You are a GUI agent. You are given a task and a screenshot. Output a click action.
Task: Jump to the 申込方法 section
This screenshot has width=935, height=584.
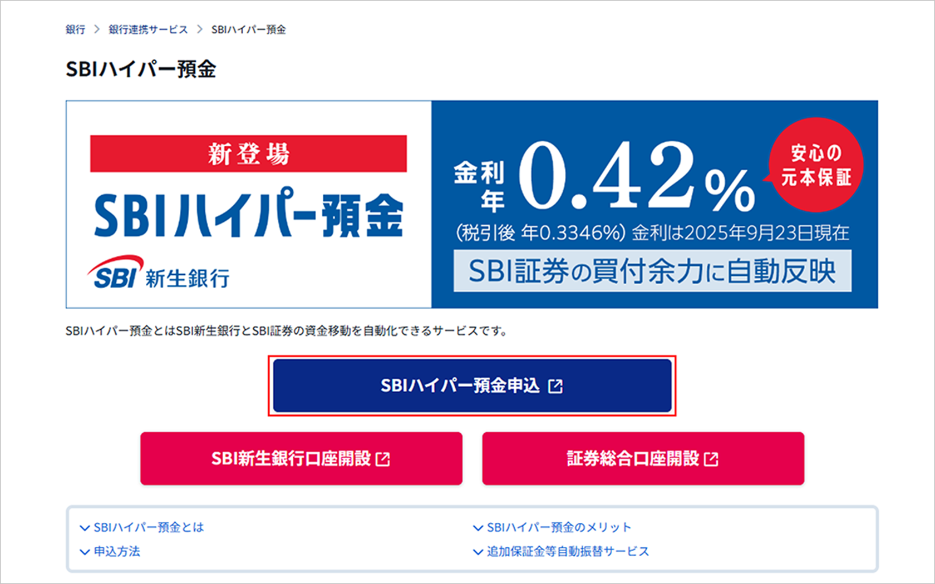(117, 552)
